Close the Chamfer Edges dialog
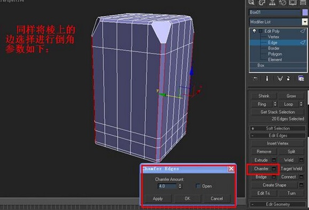Image resolution: width=309 pixels, height=210 pixels. point(231,169)
